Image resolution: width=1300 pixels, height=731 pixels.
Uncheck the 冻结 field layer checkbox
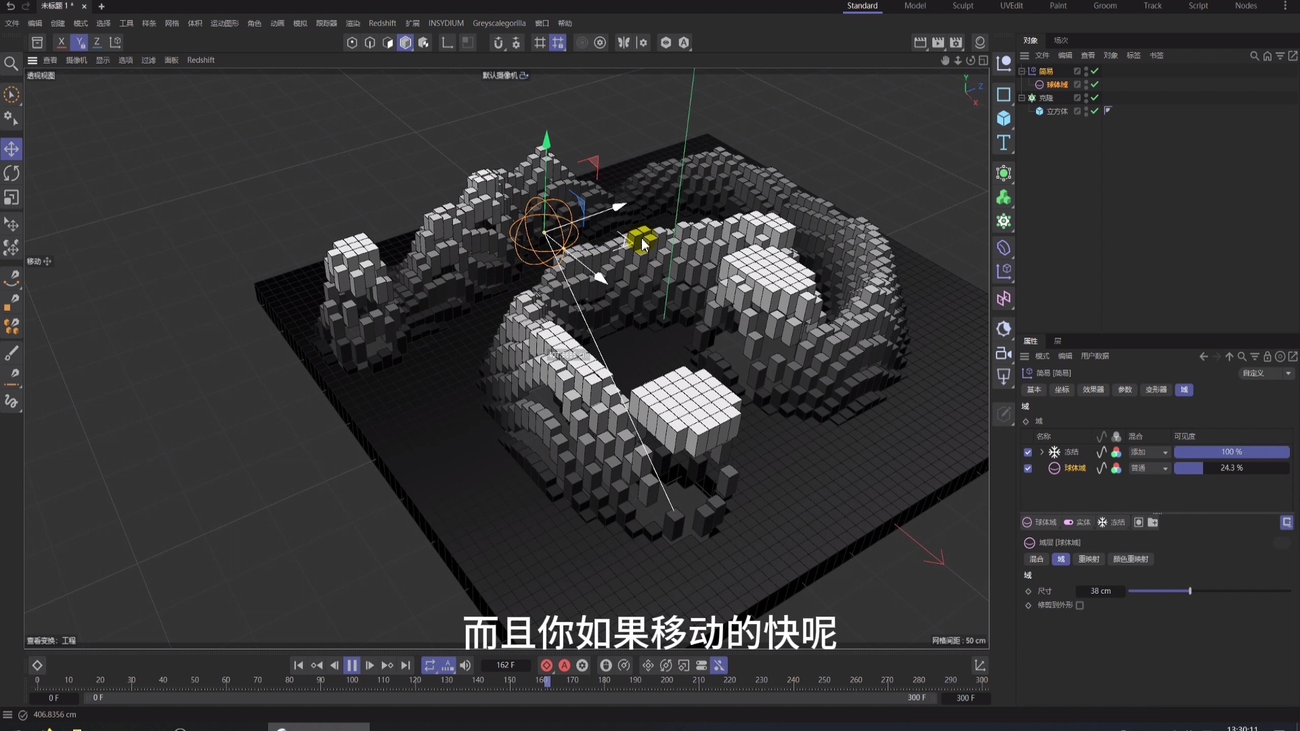1027,451
